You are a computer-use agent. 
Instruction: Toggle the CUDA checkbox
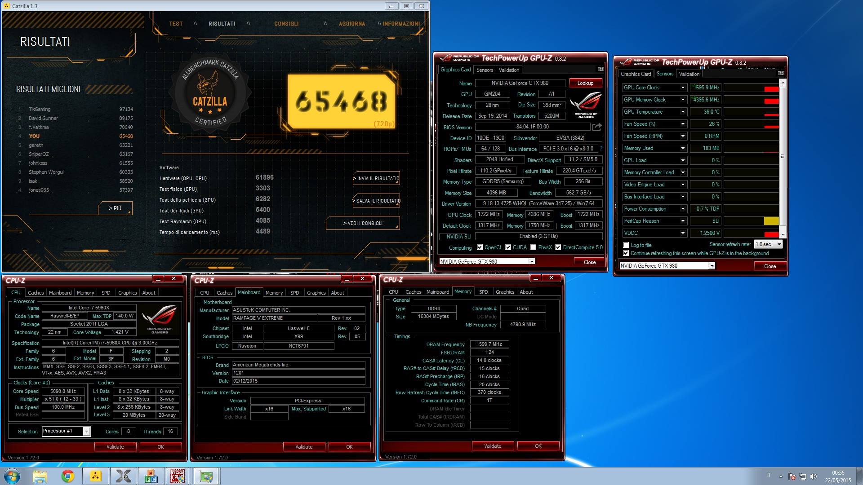(508, 247)
